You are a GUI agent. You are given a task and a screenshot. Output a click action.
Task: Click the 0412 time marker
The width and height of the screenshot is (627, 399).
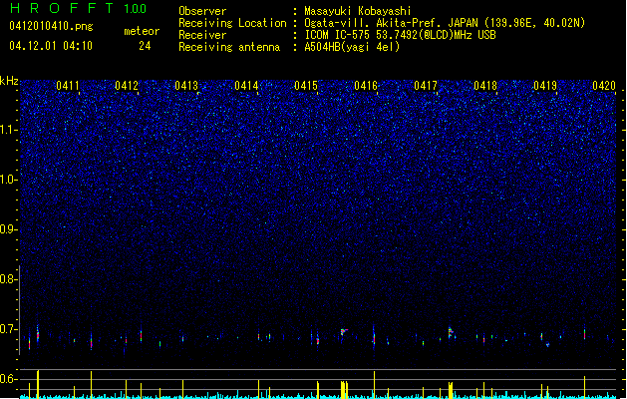click(x=127, y=86)
